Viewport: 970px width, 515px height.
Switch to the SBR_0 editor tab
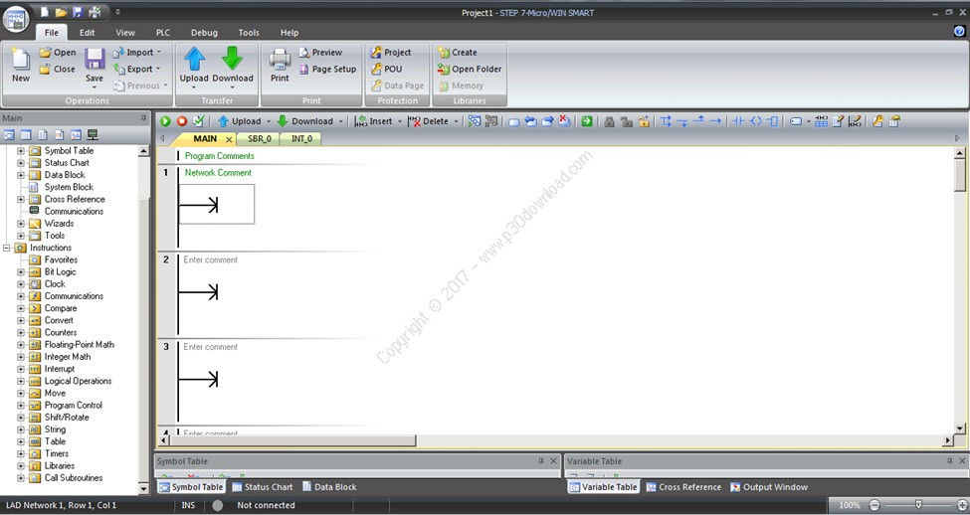[260, 139]
